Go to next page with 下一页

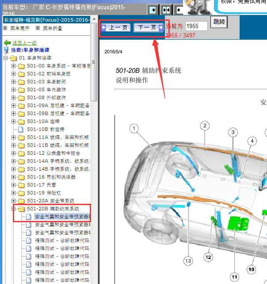[149, 27]
